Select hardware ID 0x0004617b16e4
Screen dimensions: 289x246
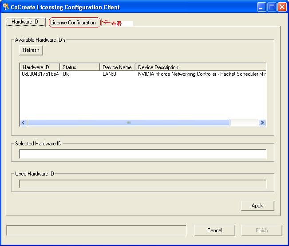(x=40, y=74)
